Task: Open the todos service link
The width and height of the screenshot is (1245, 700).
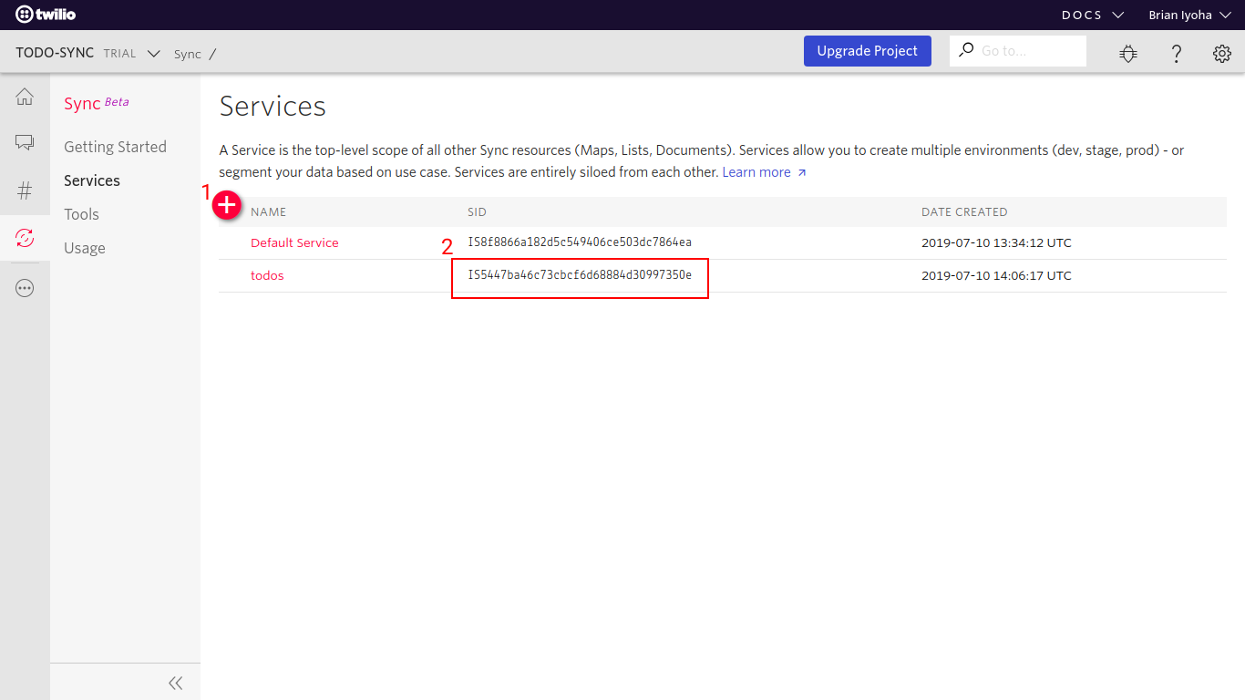Action: pos(267,275)
